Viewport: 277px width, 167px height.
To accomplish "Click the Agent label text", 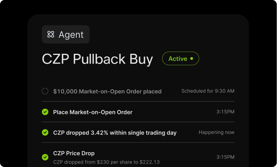I will pos(71,35).
